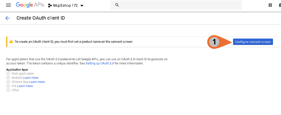
Task: Select the Web application radio button
Action: pos(8,74)
